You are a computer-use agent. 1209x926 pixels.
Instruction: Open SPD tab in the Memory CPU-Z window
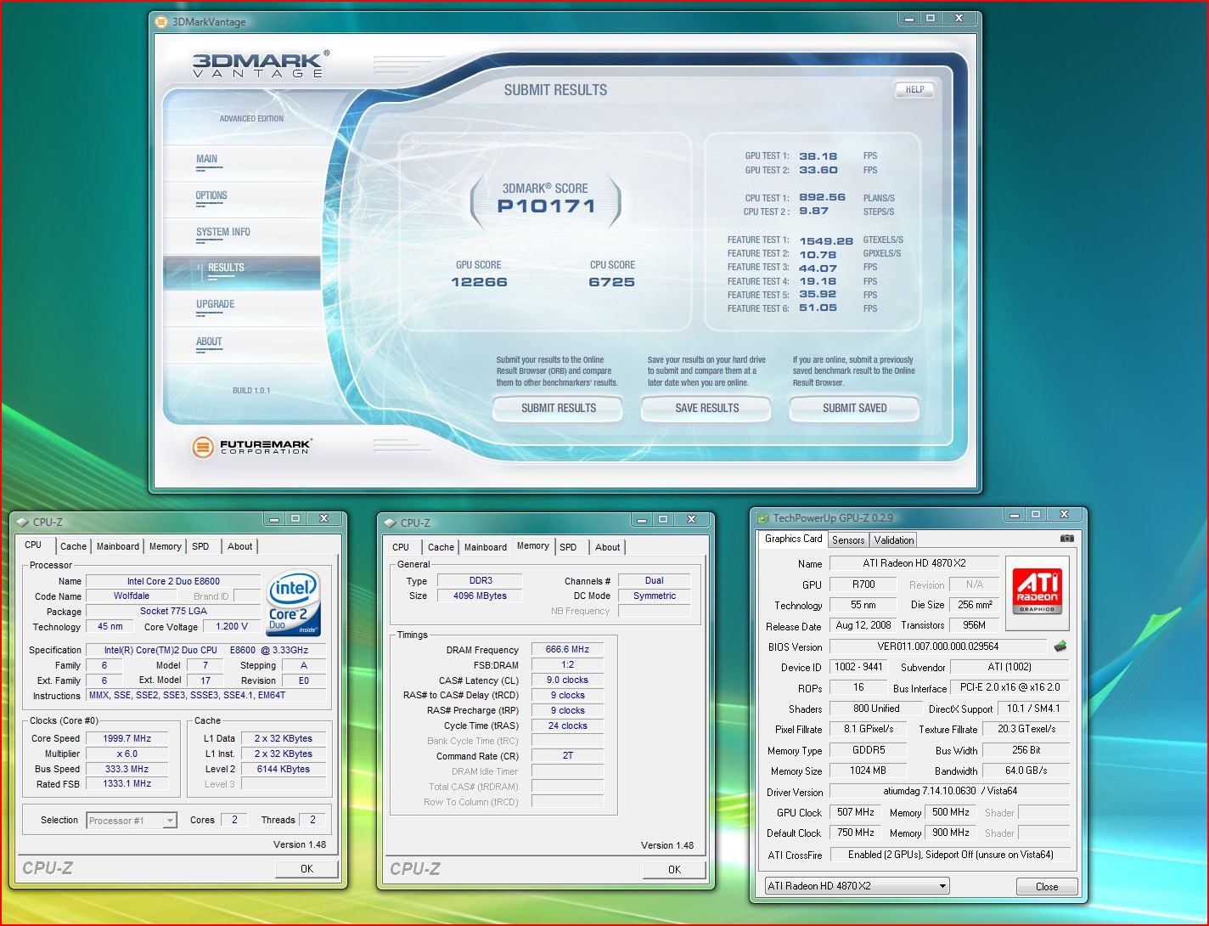[x=568, y=547]
